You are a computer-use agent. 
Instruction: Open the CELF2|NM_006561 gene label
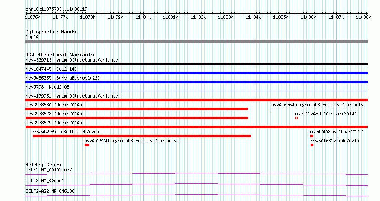(x=45, y=180)
